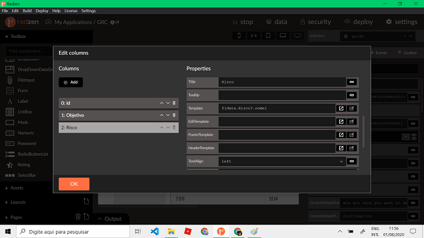Click the Title input field
This screenshot has height=238, width=424.
point(282,82)
